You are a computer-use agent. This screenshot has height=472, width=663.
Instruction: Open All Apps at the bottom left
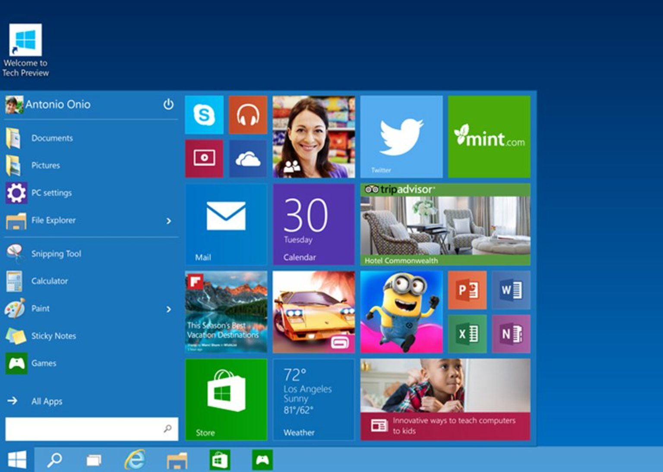46,401
